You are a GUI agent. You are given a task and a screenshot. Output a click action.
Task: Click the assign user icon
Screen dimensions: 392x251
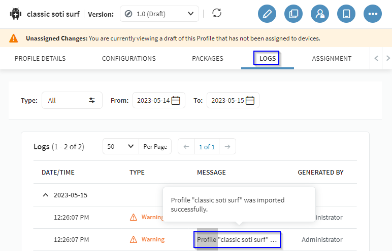point(320,14)
